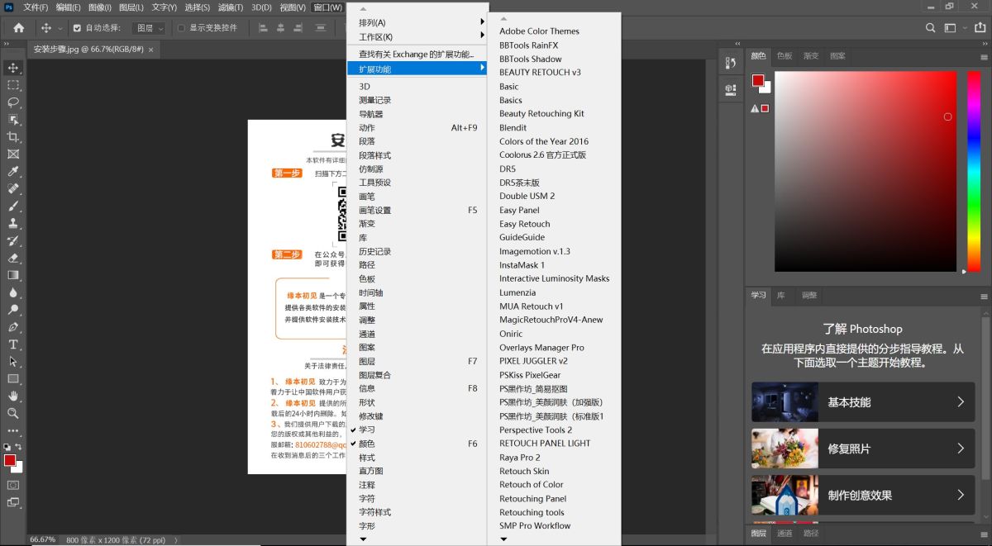
Task: Select the Pen tool
Action: (13, 327)
